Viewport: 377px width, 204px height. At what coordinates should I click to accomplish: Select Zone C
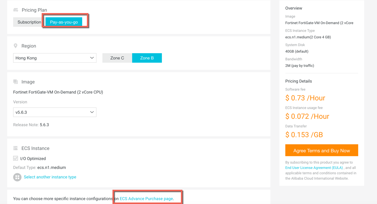pos(117,58)
